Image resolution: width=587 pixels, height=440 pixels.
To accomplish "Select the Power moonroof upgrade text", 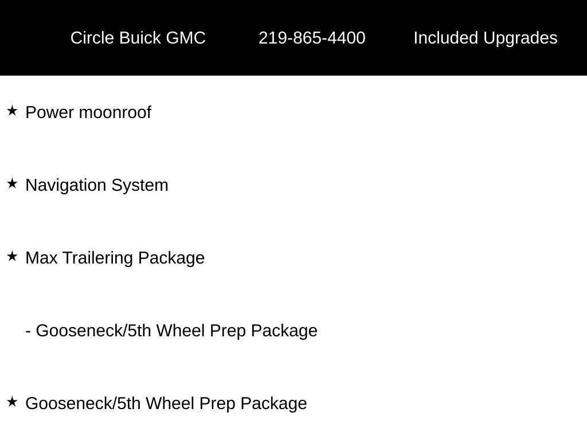I will 88,112.
